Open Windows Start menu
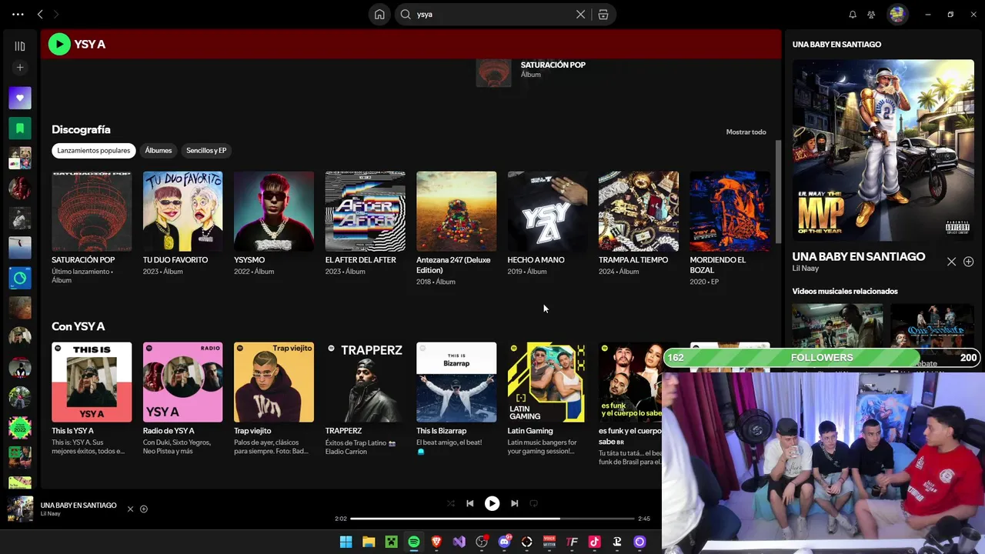985x554 pixels. (x=346, y=542)
